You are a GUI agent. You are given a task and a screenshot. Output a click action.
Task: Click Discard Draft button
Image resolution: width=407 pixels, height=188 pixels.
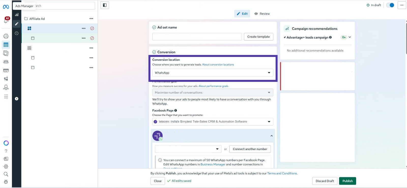pyautogui.click(x=325, y=181)
